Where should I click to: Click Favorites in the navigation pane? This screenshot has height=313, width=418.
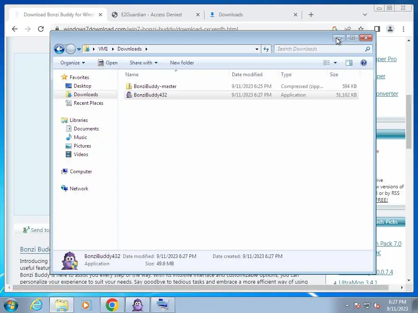[79, 77]
